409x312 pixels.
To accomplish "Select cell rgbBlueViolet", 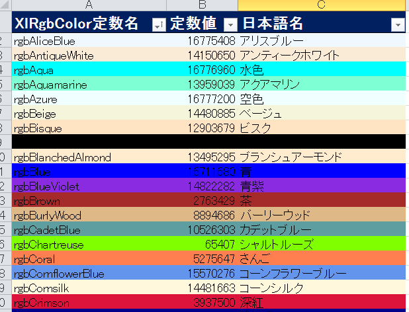I will point(89,186).
